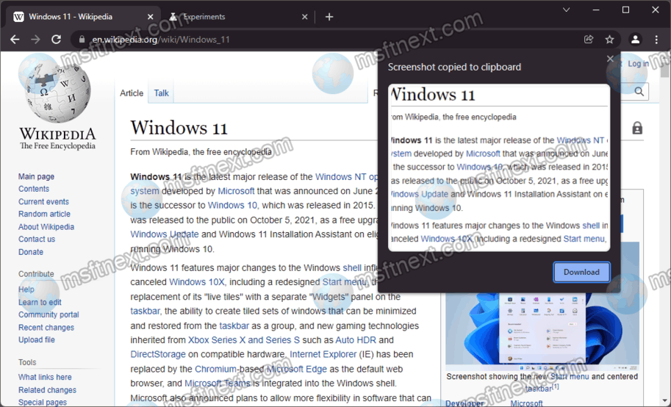Follow the Auto HDR link

tap(356, 340)
